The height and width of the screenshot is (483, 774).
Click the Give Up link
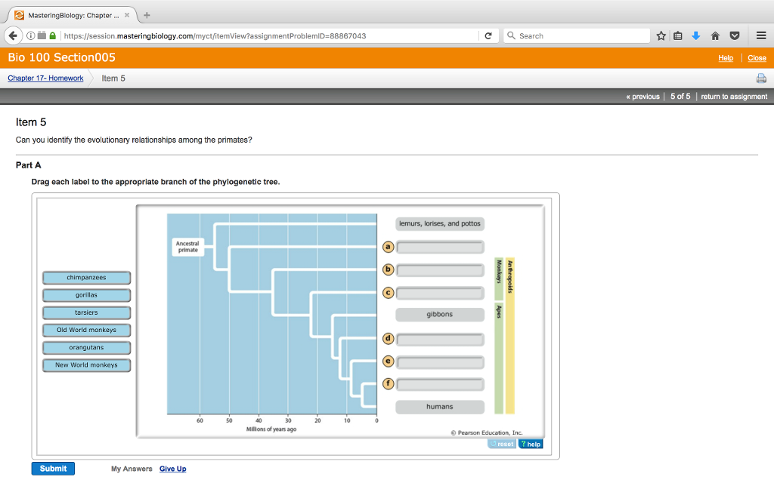click(x=172, y=469)
